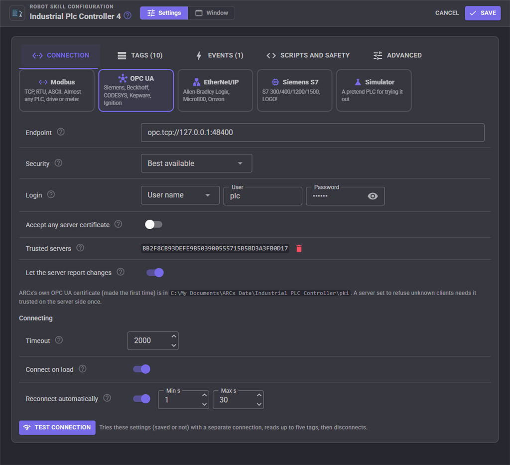510x465 pixels.
Task: Click help icon for Reconnect automatically
Action: [107, 398]
